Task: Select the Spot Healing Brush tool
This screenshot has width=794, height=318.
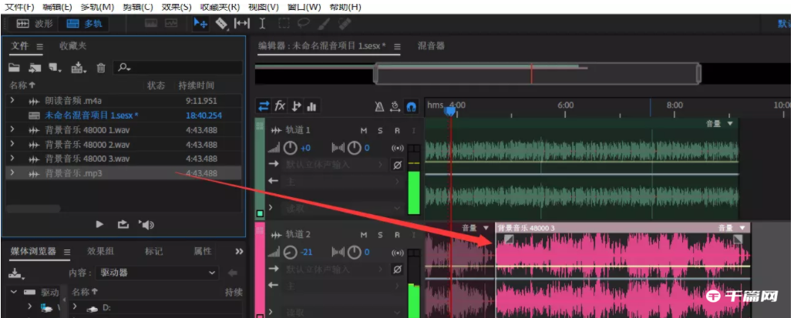Action: (345, 24)
